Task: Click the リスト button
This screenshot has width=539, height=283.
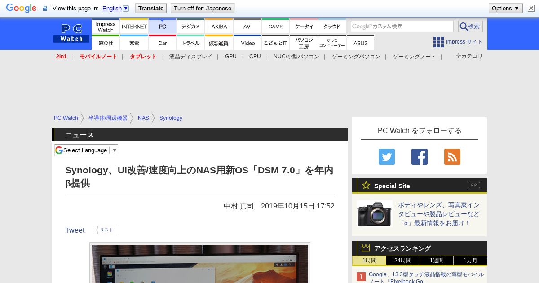Action: click(x=106, y=230)
